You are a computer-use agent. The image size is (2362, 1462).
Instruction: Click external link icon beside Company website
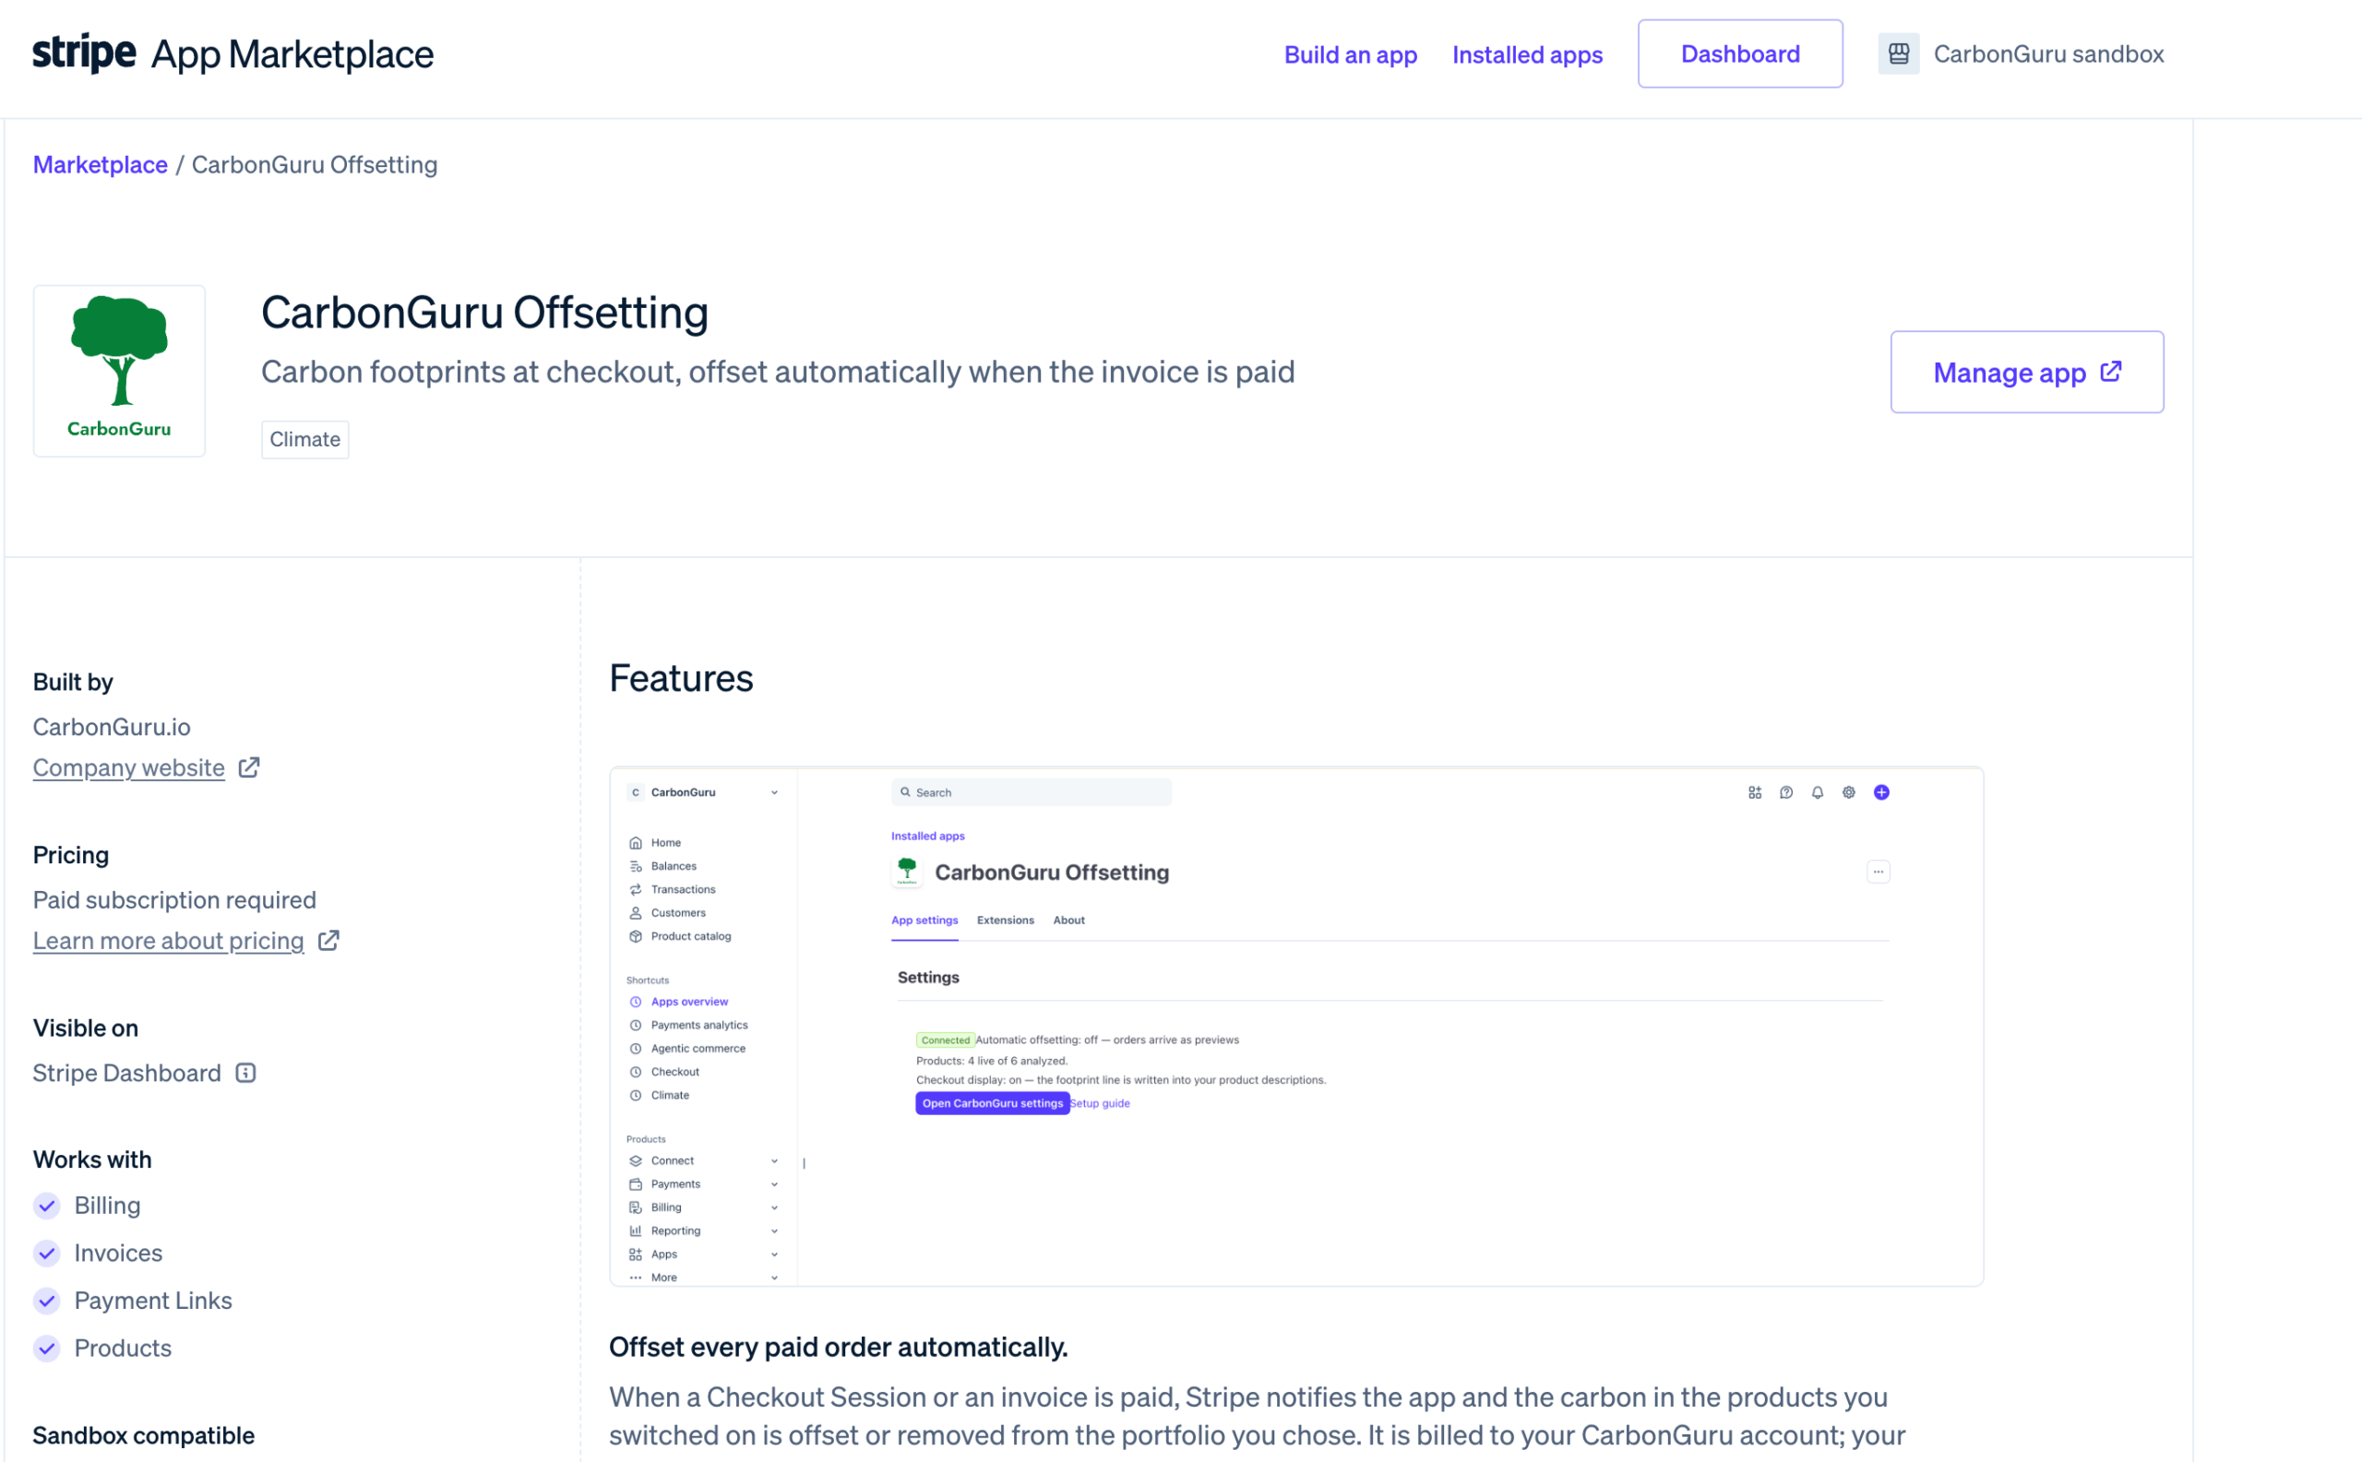pos(248,767)
